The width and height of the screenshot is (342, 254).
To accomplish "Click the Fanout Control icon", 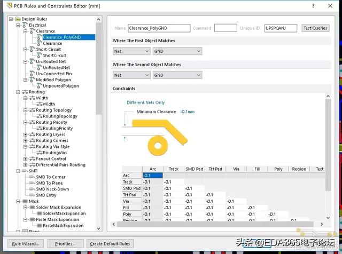I will point(32,159).
